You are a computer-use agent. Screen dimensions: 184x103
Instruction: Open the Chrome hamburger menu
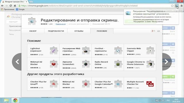pyautogui.click(x=181, y=6)
